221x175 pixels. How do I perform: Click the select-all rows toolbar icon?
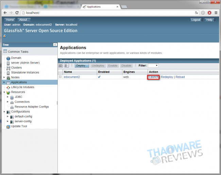(x=61, y=66)
